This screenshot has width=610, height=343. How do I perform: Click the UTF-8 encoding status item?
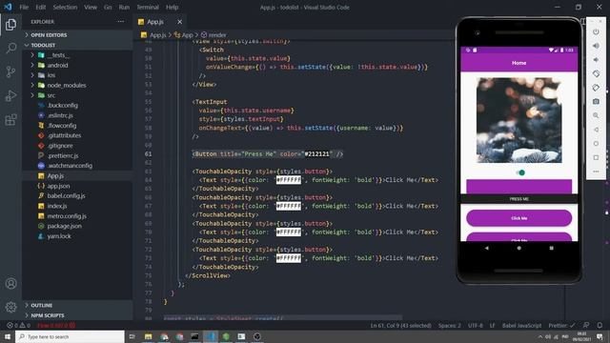point(475,325)
